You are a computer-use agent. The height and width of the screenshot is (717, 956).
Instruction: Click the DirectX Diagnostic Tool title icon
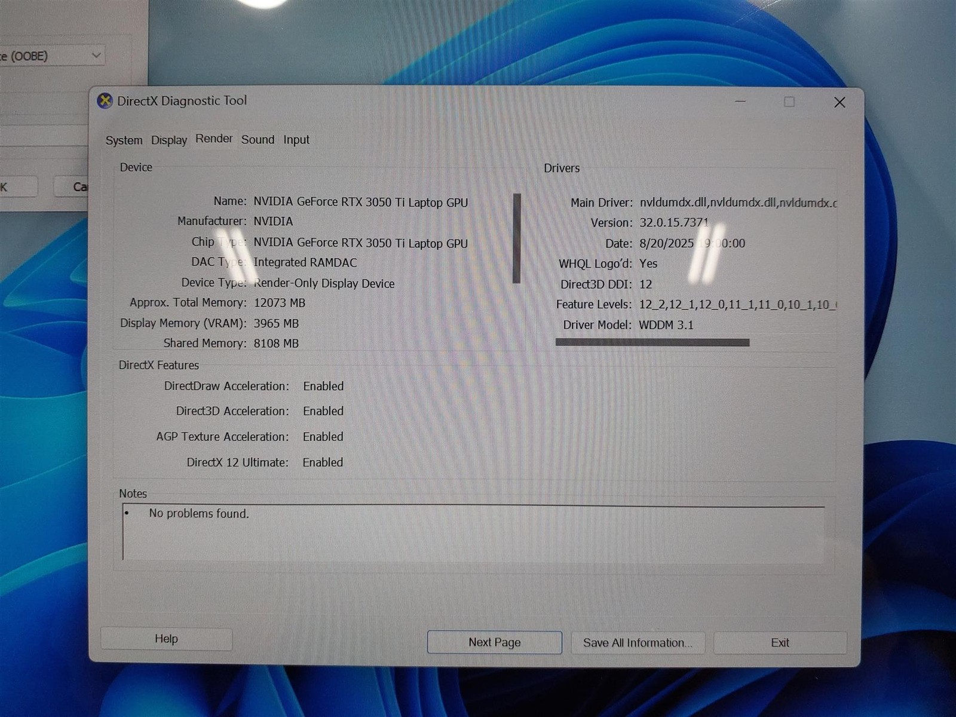point(105,101)
